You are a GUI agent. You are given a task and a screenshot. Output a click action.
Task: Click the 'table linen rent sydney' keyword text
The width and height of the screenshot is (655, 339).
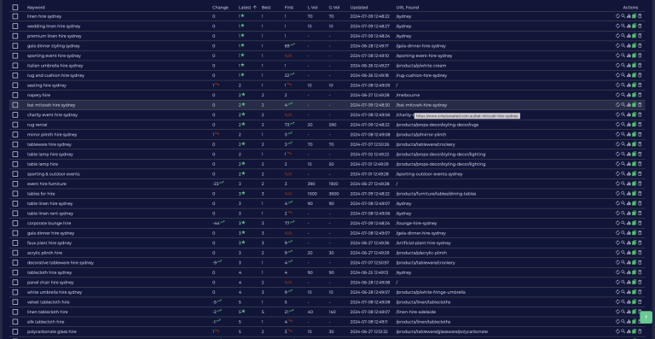tap(49, 213)
